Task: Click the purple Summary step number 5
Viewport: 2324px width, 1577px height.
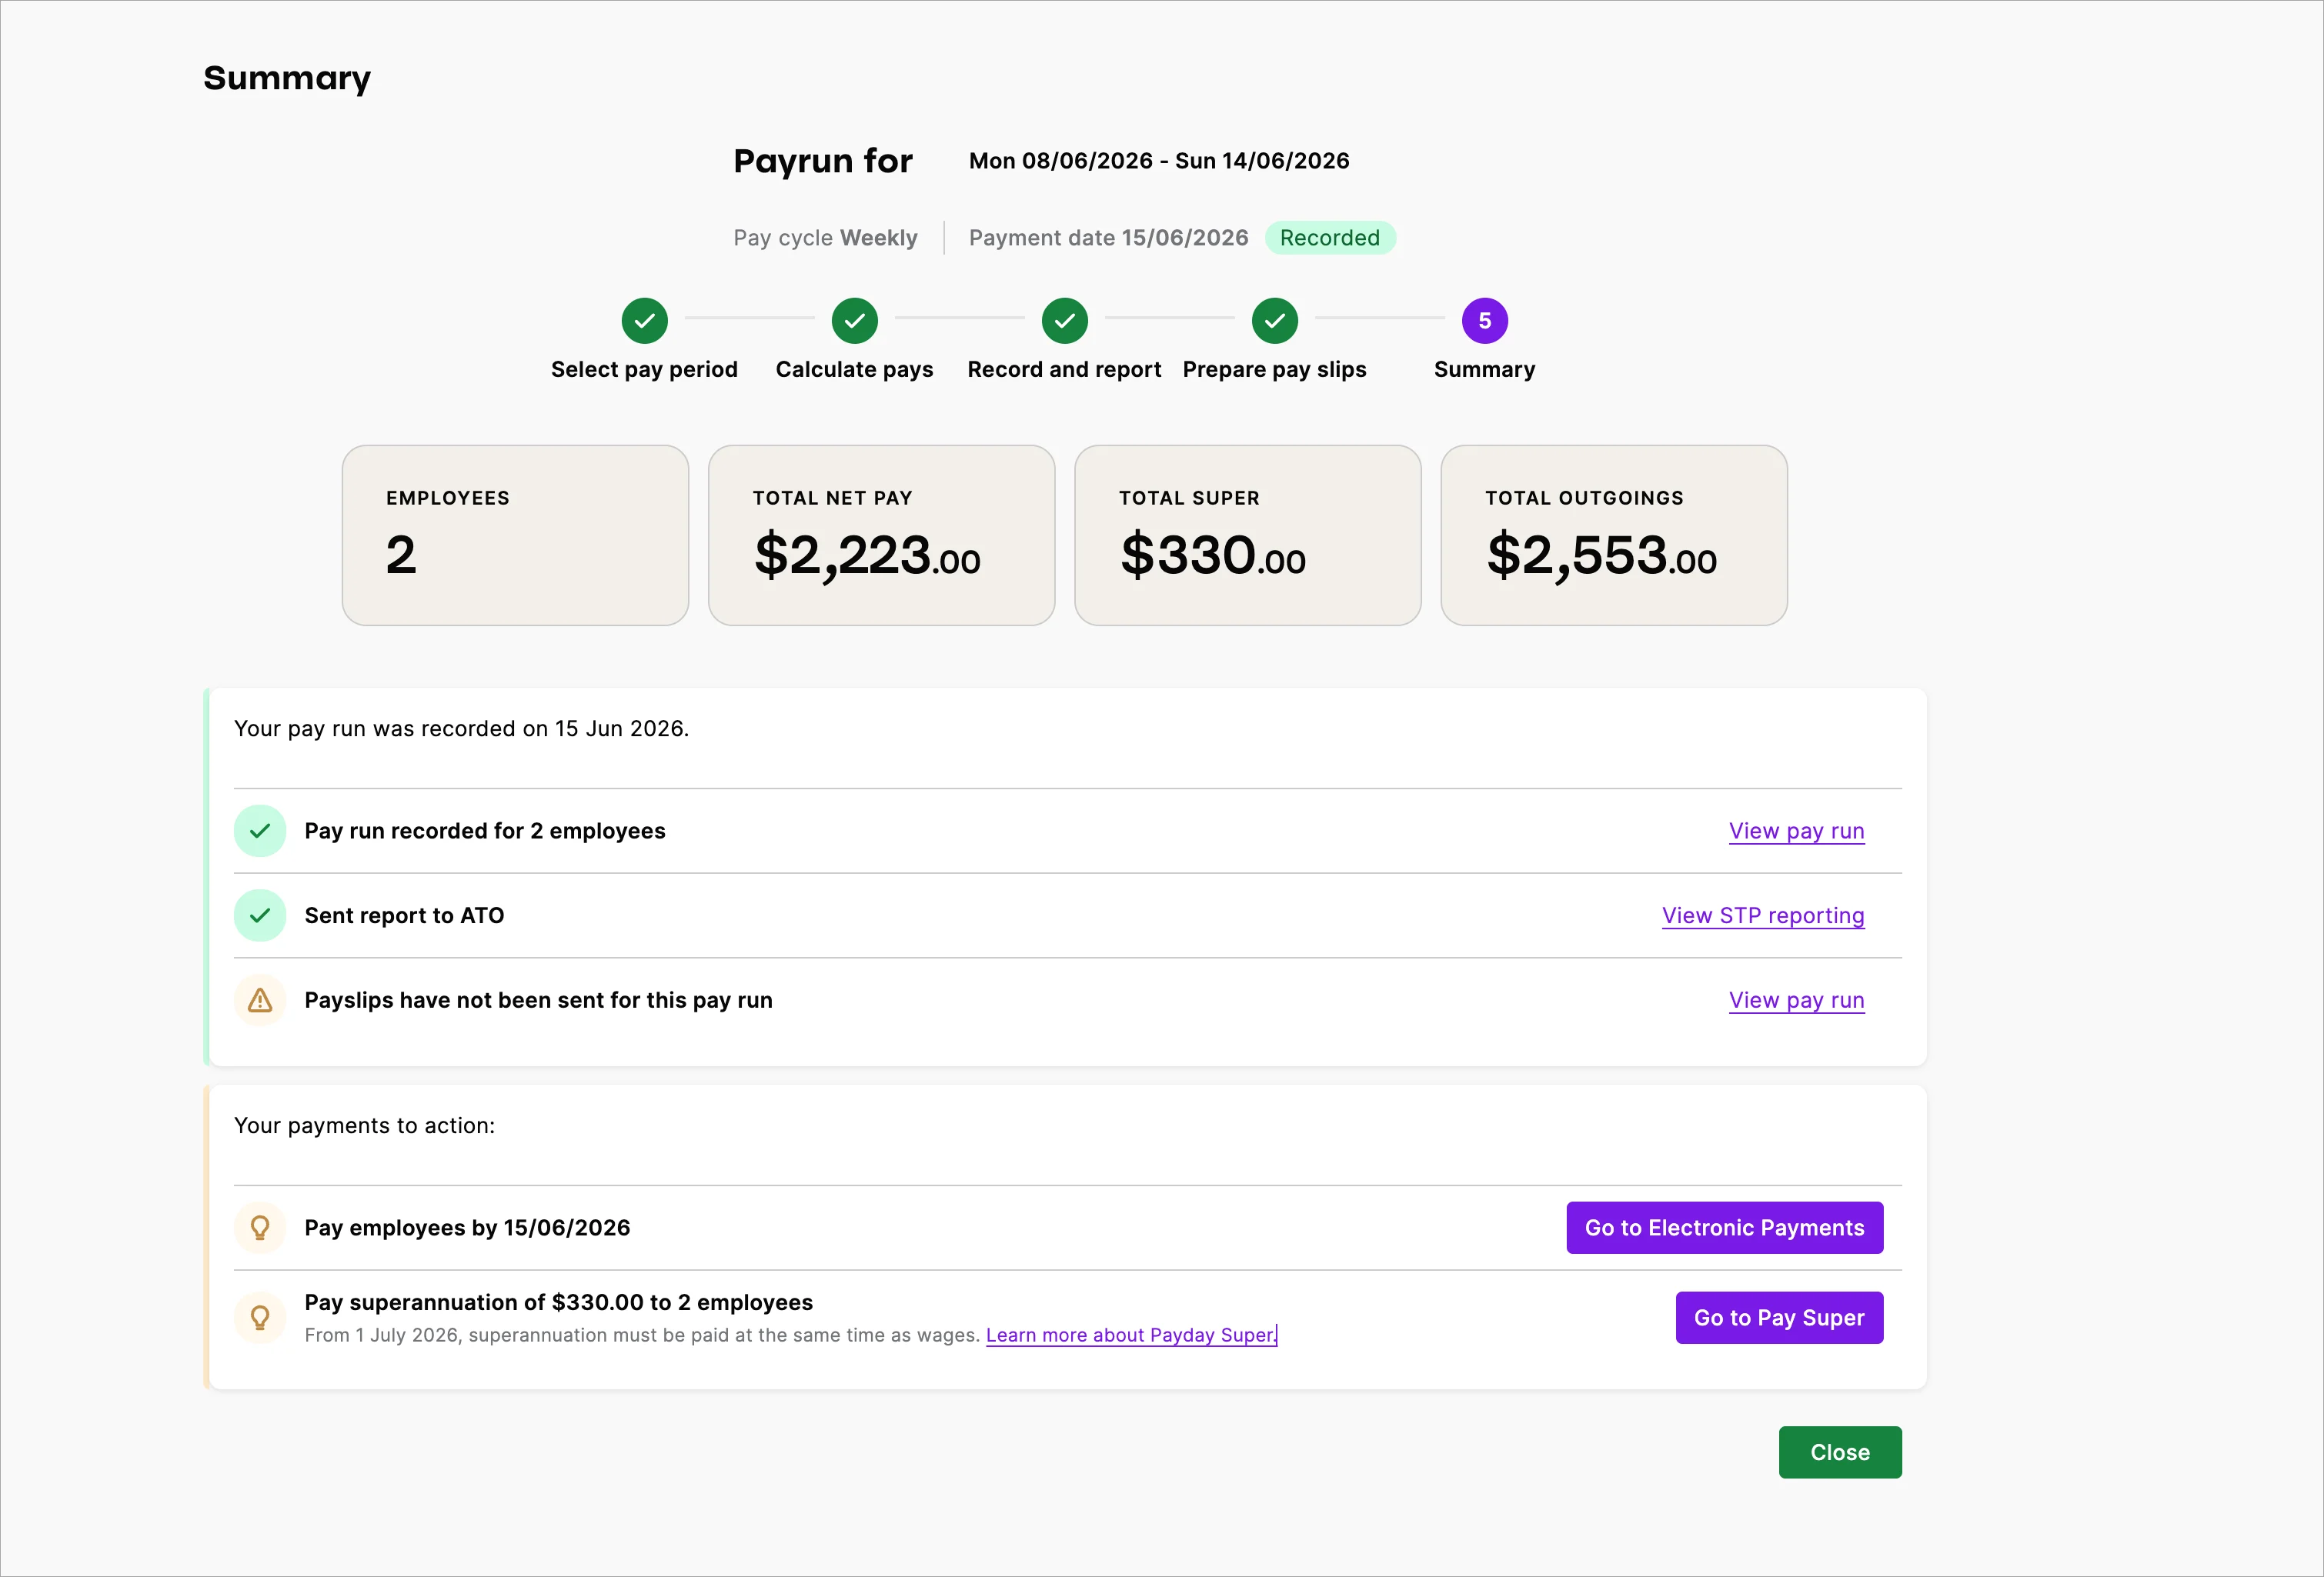Action: pos(1484,321)
